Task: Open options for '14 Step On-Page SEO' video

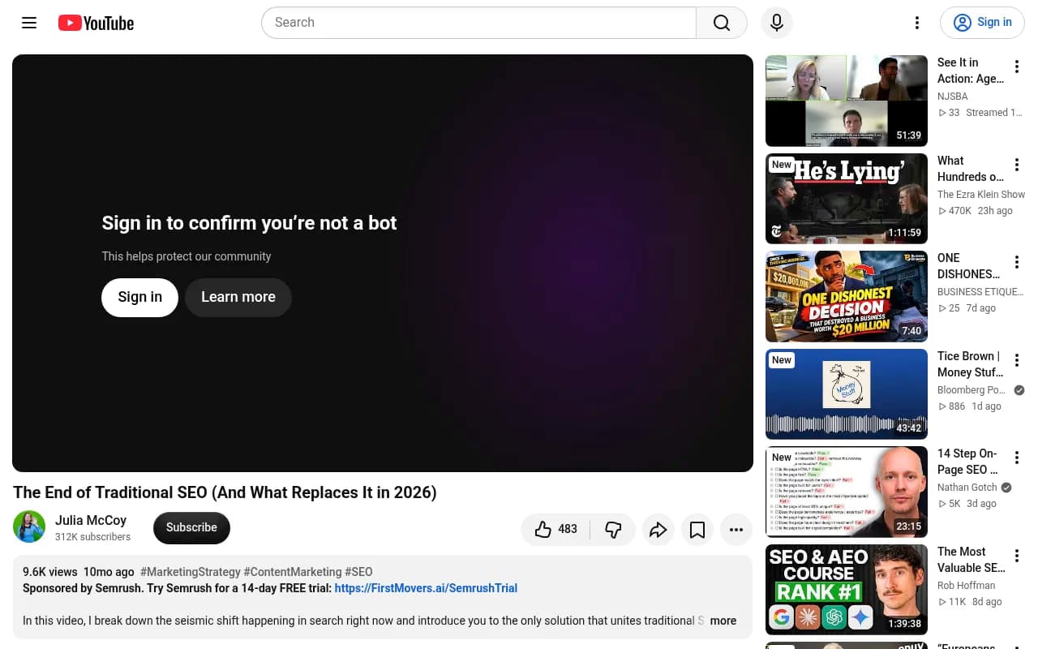Action: pos(1017,458)
